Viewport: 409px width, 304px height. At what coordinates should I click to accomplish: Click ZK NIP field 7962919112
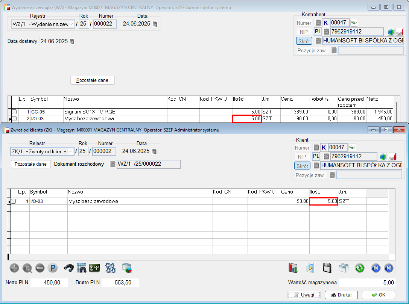pos(354,156)
